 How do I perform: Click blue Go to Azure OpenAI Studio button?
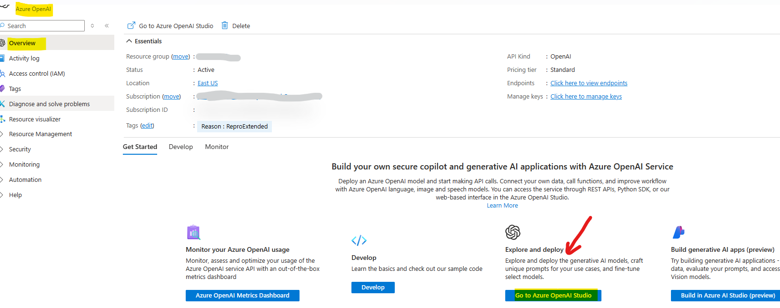click(x=553, y=296)
